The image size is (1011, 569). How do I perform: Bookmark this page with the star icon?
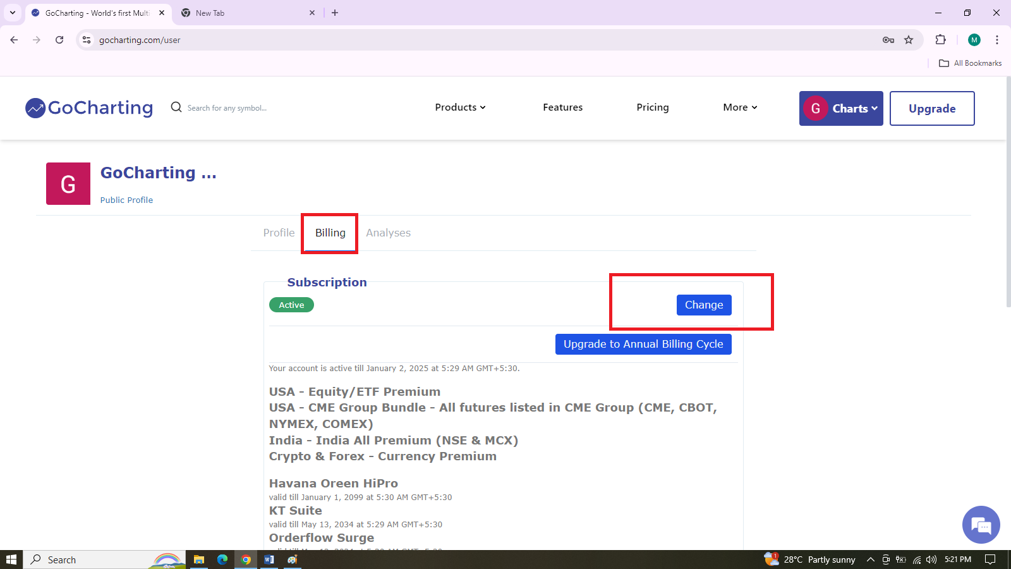click(x=909, y=40)
